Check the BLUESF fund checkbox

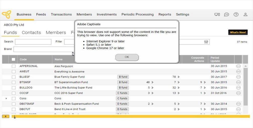pyautogui.click(x=14, y=77)
